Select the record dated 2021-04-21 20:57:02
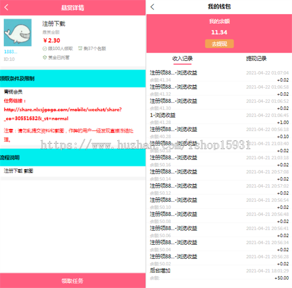The width and height of the screenshot is (292, 288). click(x=219, y=189)
